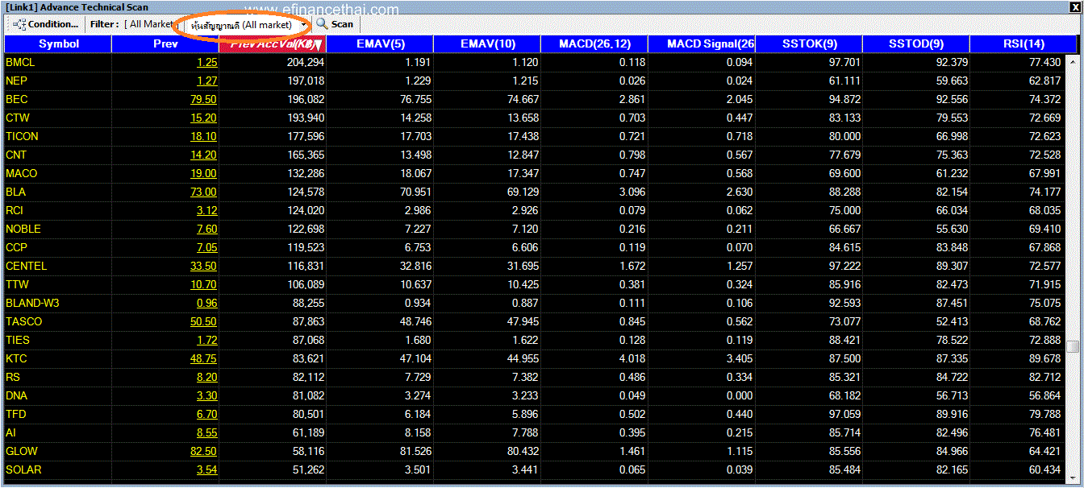Viewport: 1084px width, 488px height.
Task: Select the TFD symbol
Action: point(16,414)
